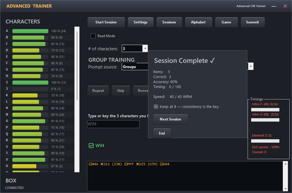Click the answer input field showing W94
Viewport: 292px width, 193px height.
[113, 124]
